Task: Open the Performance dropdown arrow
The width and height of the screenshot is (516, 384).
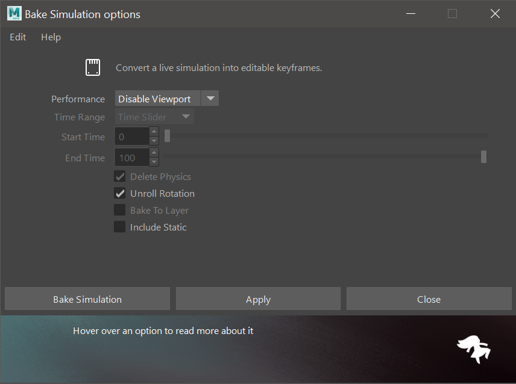Action: click(210, 99)
